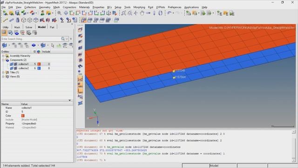The image size is (298, 168).
Task: Toggle collector1 geometry visibility icon
Action: (x=12, y=64)
